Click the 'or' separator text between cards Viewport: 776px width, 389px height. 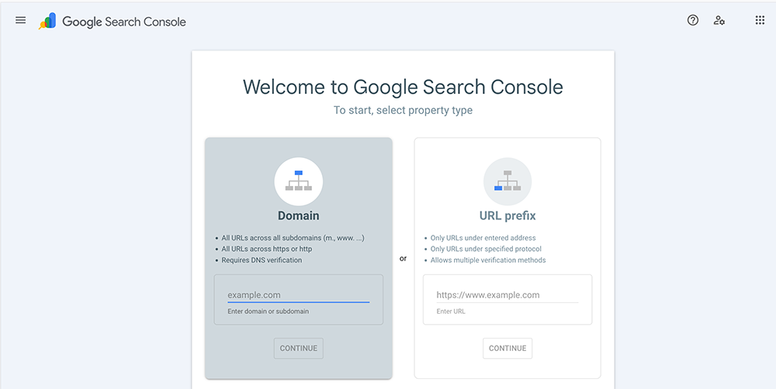(403, 259)
